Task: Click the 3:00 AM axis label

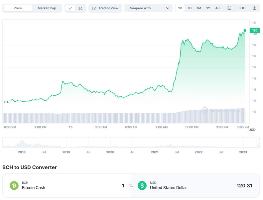Action: (101, 127)
